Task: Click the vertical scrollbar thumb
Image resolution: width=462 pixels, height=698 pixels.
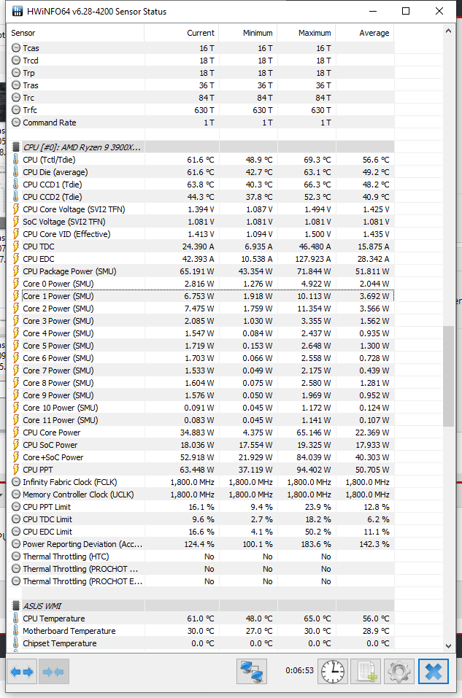Action: [x=448, y=376]
